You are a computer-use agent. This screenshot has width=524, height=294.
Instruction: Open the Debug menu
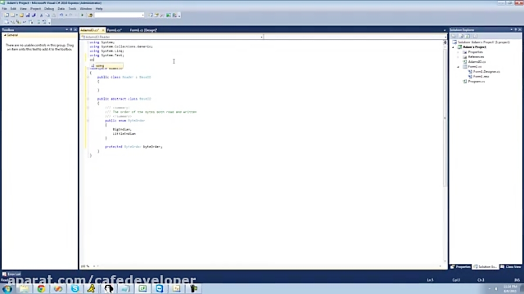pos(49,9)
